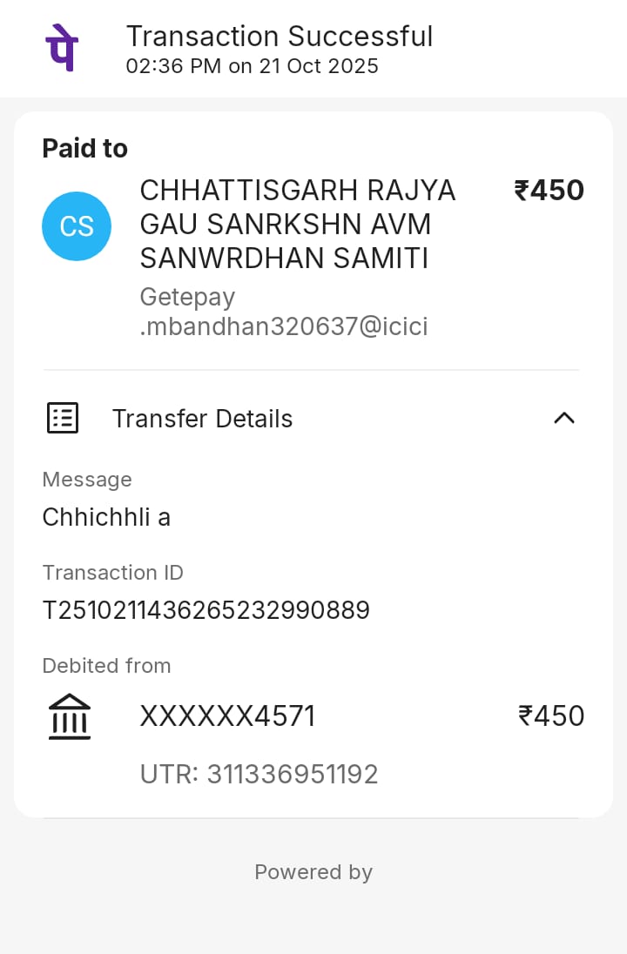The height and width of the screenshot is (954, 627).
Task: Click the Powered by footer text
Action: pos(313,872)
